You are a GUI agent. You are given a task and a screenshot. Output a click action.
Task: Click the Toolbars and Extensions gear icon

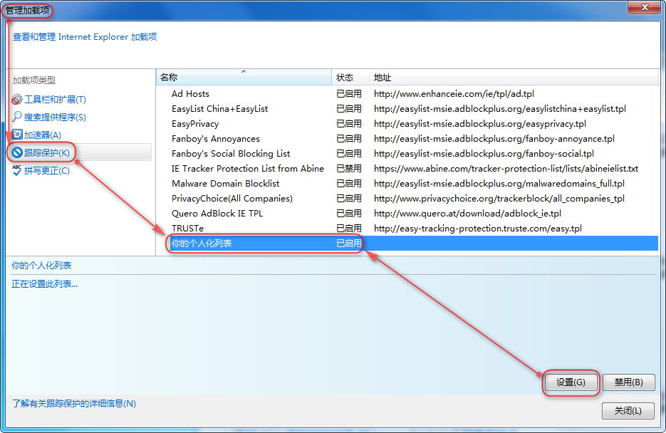17,100
